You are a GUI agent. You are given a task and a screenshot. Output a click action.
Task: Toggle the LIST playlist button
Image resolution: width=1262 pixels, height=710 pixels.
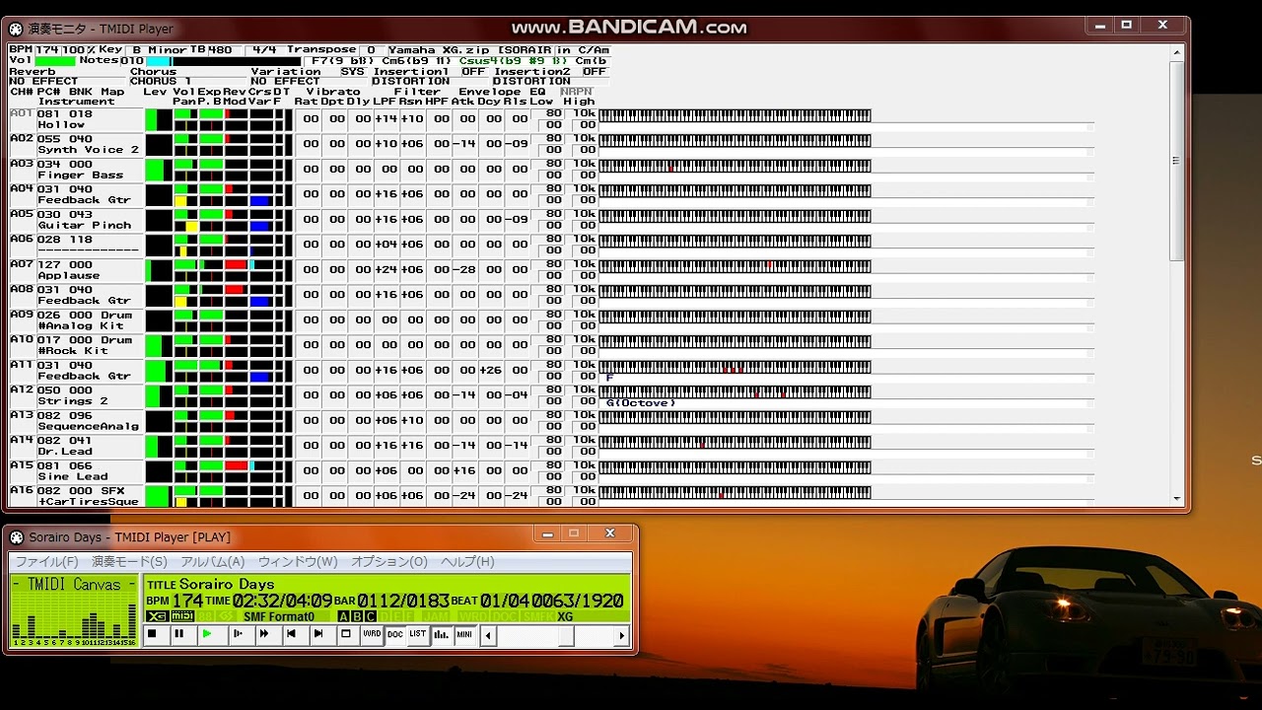[418, 635]
